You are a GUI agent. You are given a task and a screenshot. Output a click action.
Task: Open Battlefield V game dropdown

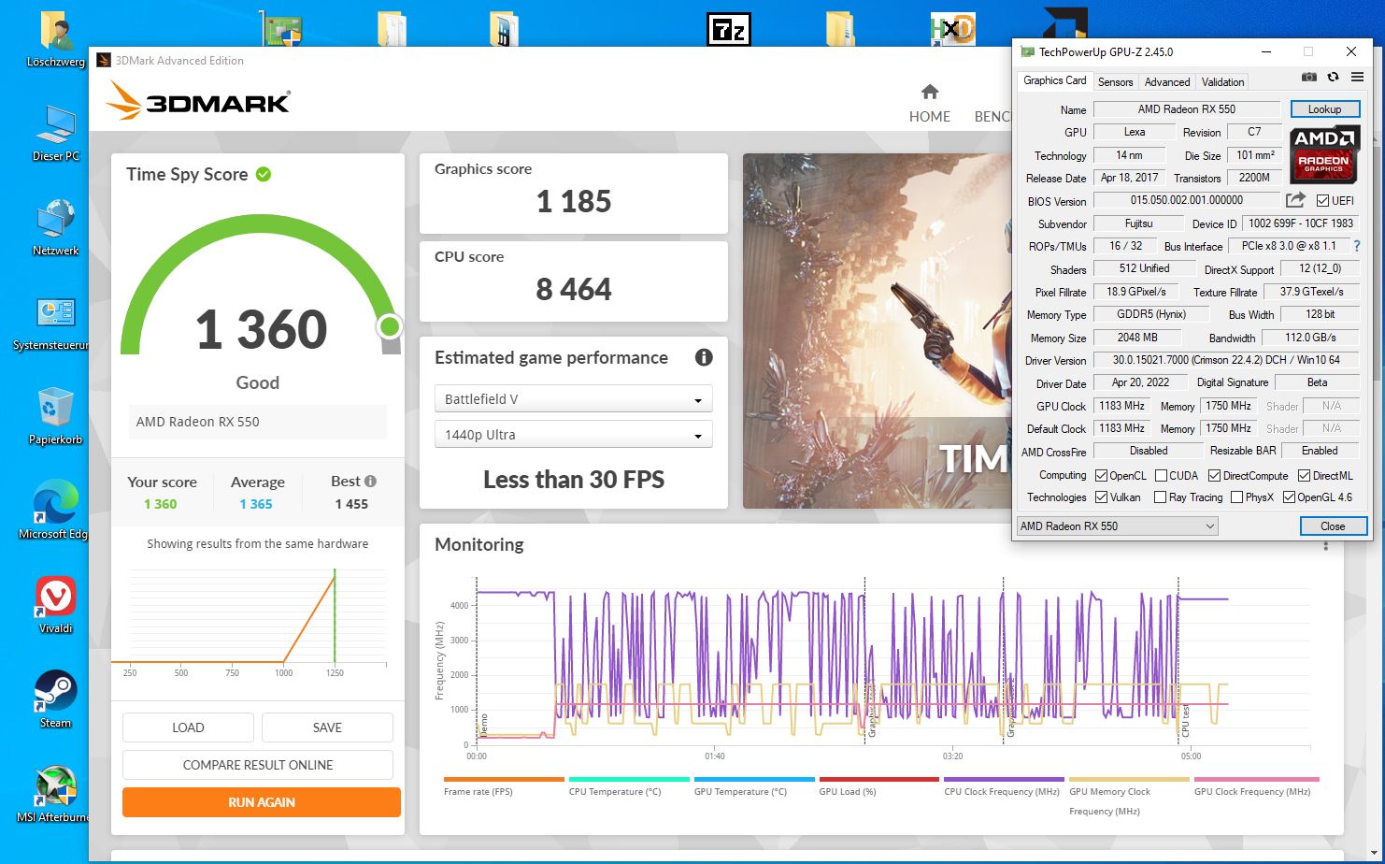coord(574,399)
